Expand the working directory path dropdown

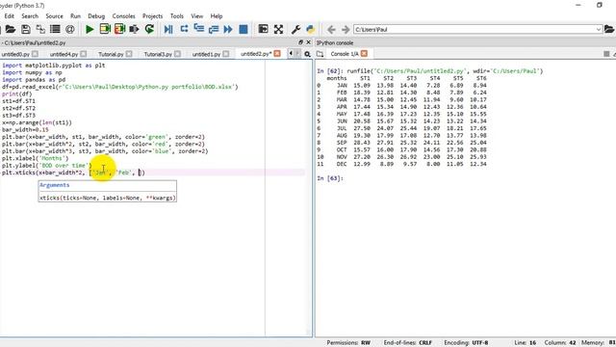(599, 30)
